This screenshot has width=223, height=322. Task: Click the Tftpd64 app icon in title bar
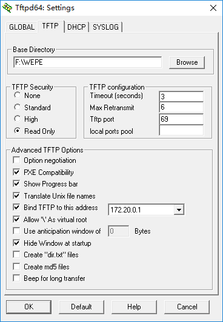coord(7,8)
